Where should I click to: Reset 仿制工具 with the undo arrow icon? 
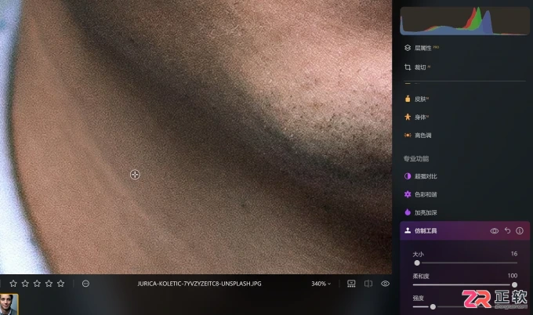click(x=507, y=230)
